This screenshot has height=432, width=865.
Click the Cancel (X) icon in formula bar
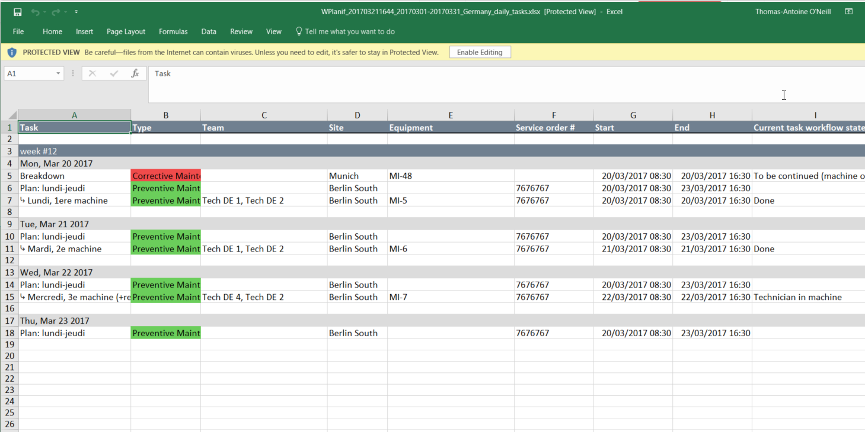92,73
